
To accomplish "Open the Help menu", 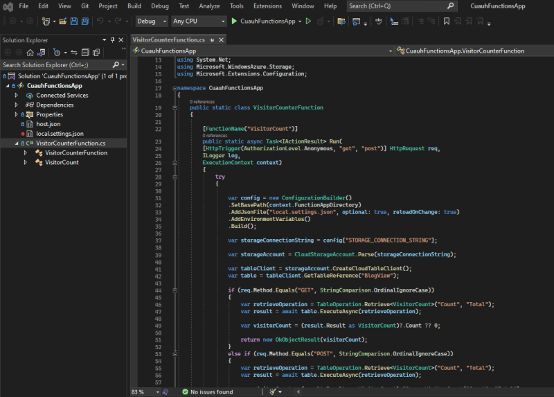I will click(x=330, y=6).
